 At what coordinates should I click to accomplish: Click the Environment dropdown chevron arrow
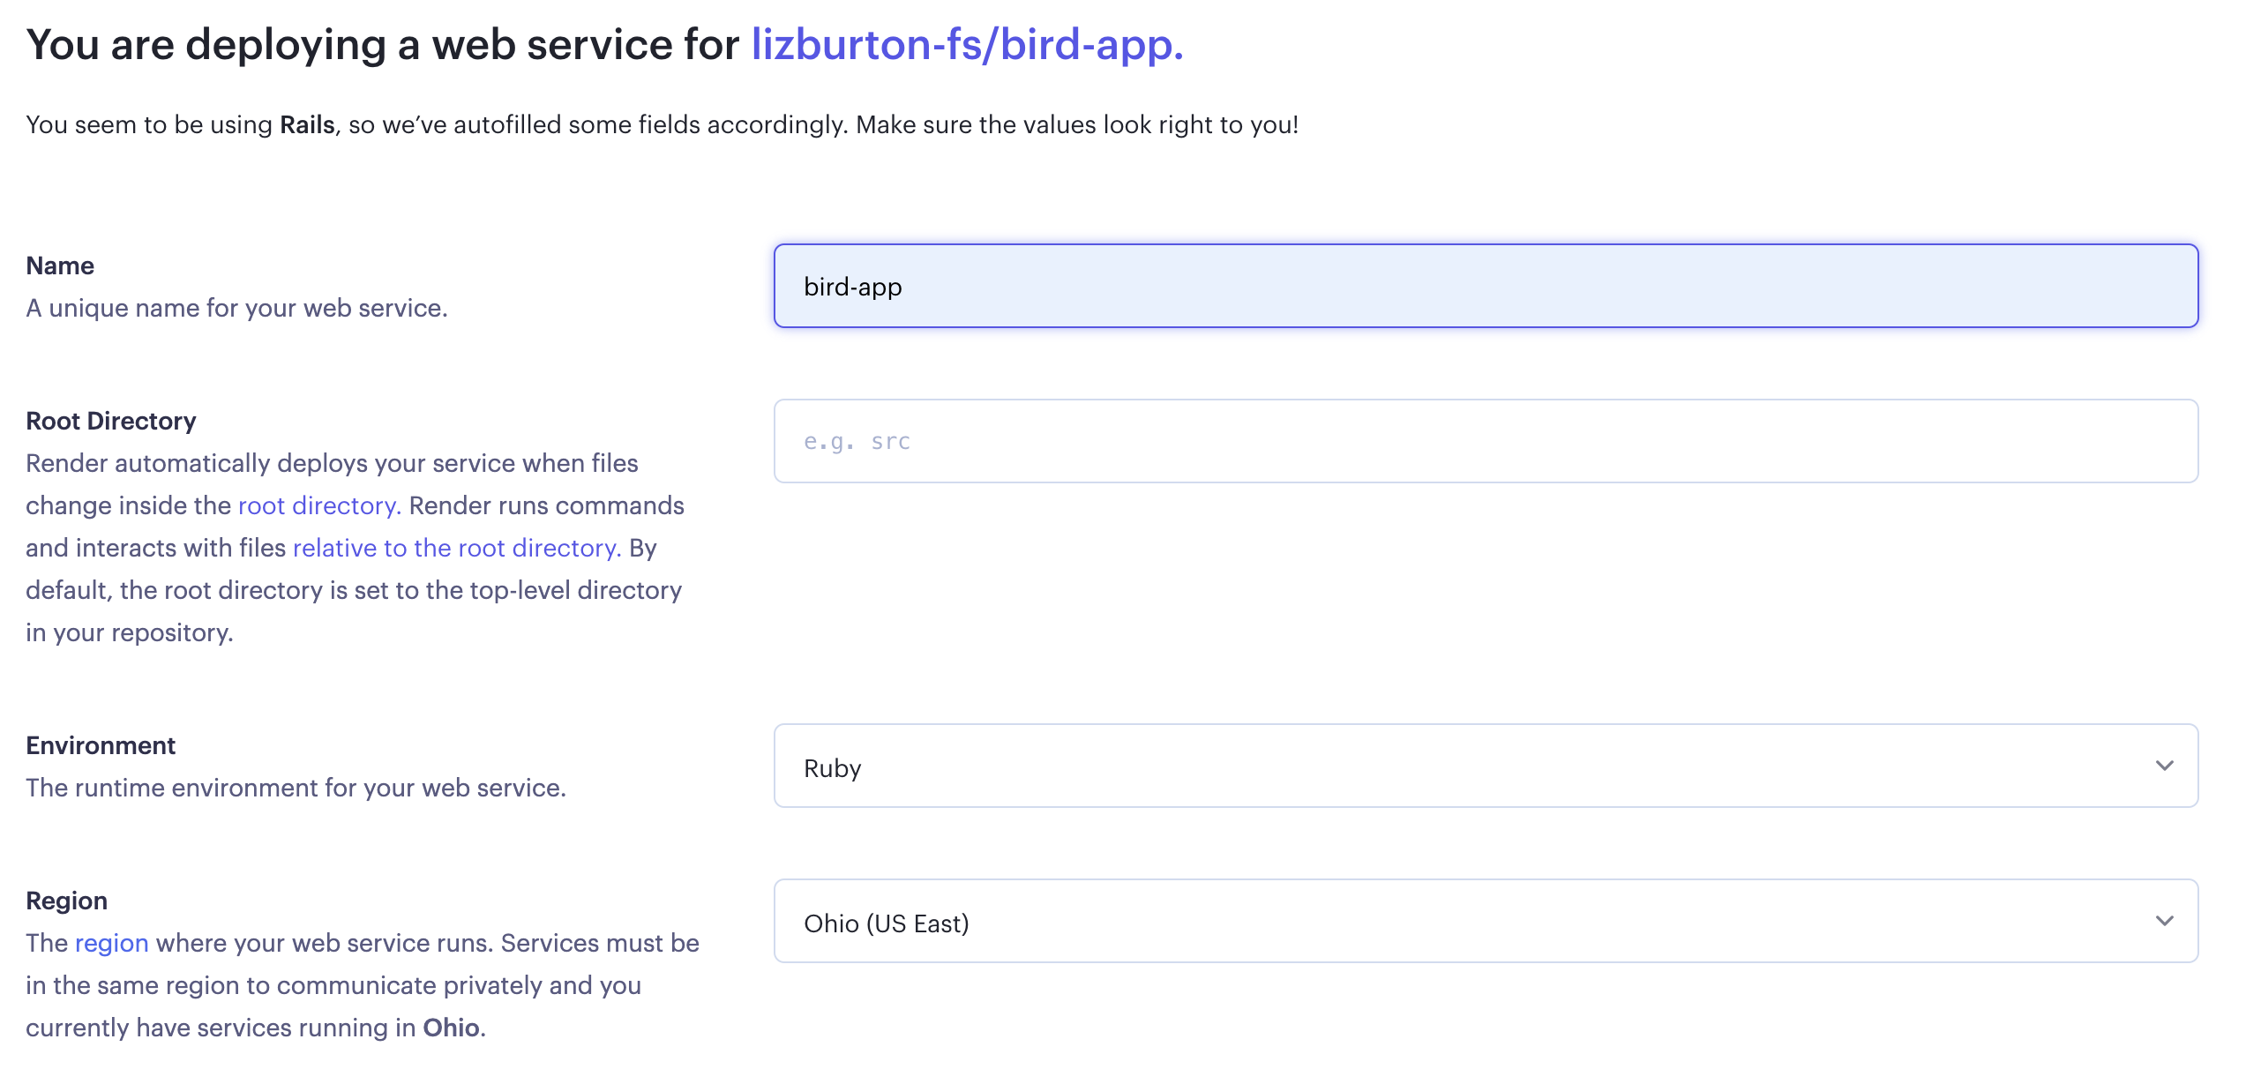tap(2164, 766)
